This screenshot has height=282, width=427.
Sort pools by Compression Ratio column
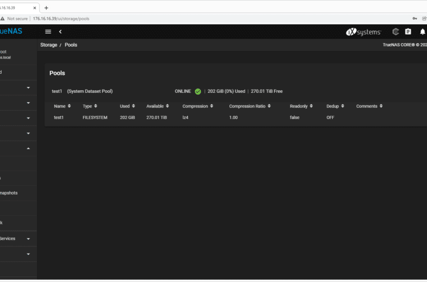click(x=250, y=106)
